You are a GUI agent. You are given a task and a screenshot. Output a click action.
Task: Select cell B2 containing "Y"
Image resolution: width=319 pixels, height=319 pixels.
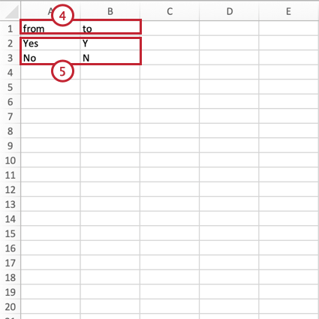[x=110, y=44]
